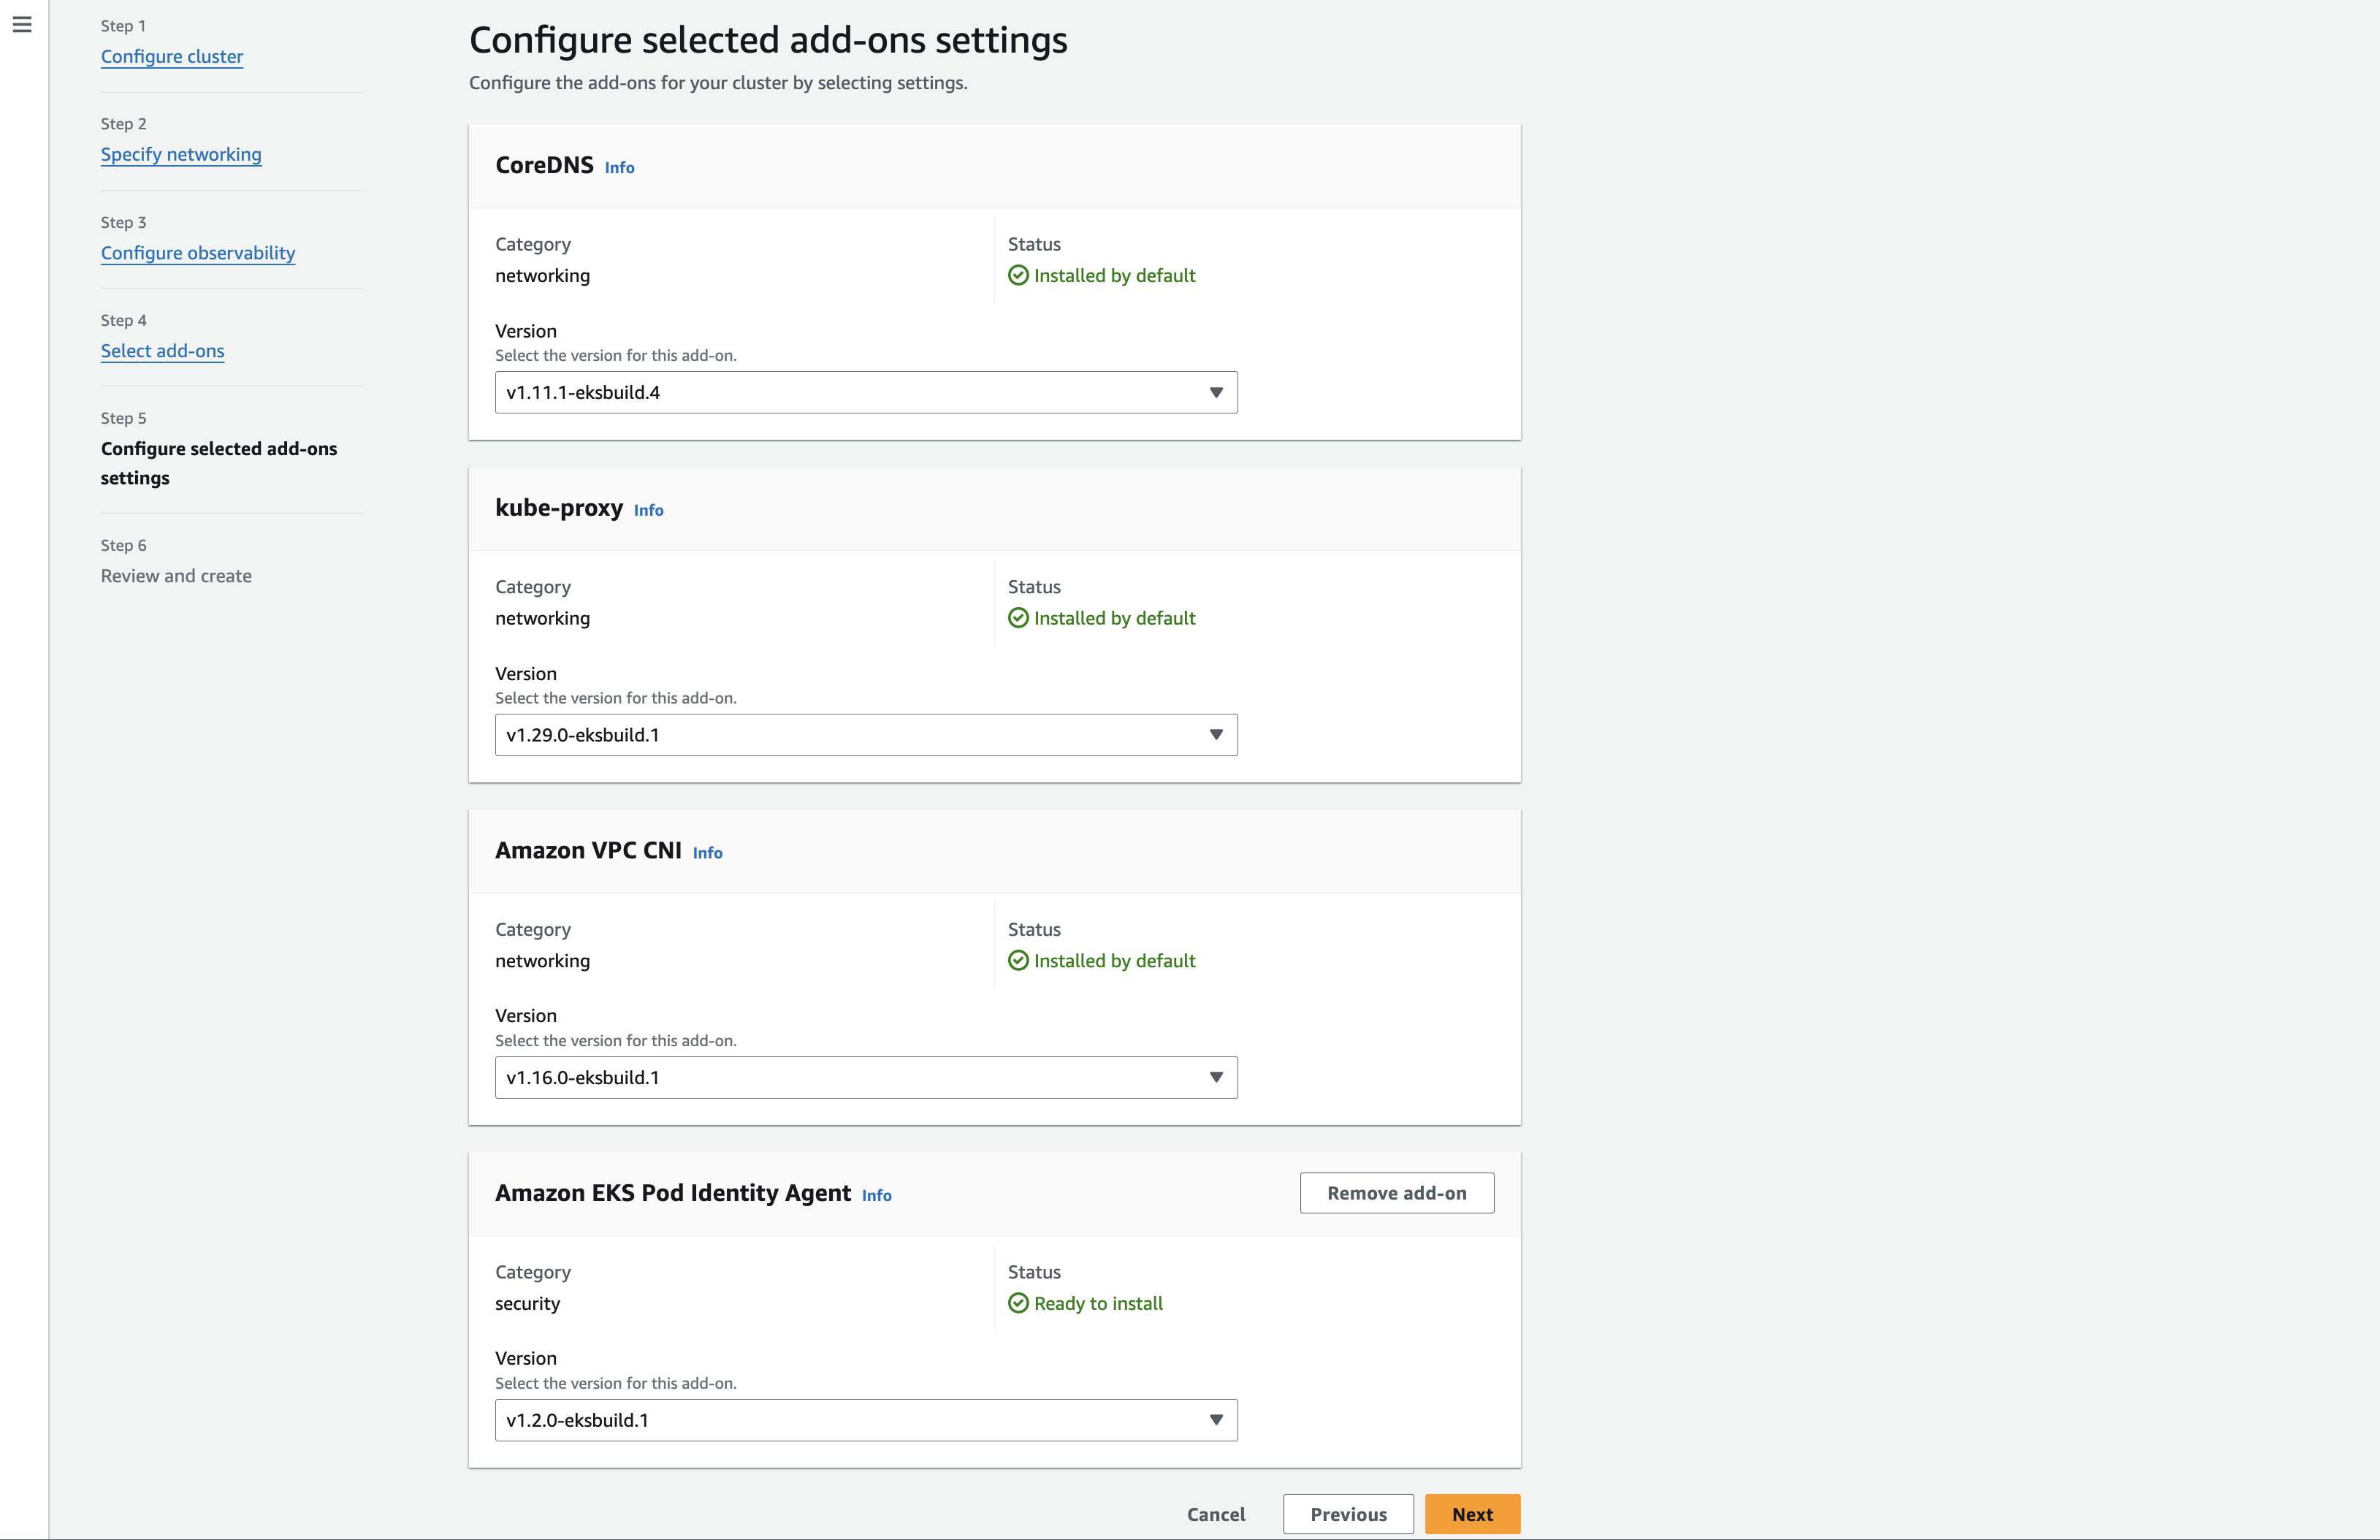Remove the Amazon EKS Pod Identity Agent add-on
The image size is (2380, 1540).
1396,1192
